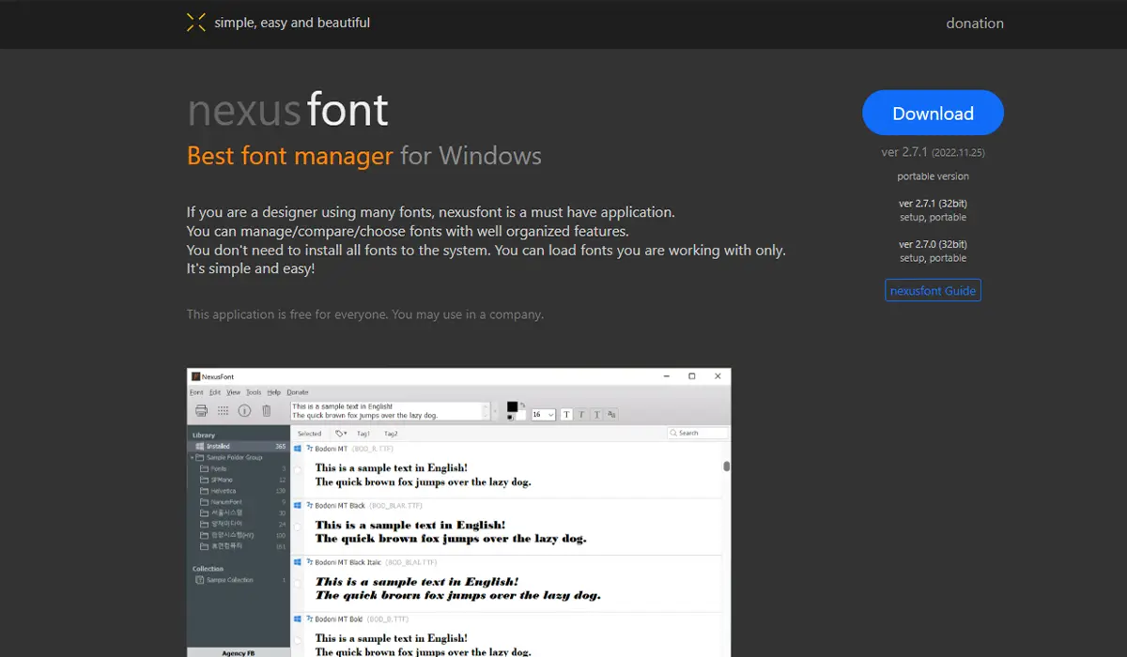This screenshot has height=657, width=1127.
Task: Click setup, portable under ver 2.7.0
Action: (x=933, y=258)
